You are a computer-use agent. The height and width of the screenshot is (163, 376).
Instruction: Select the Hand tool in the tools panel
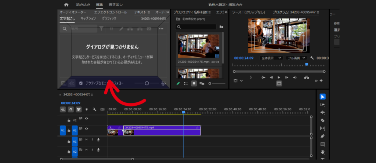(322, 152)
